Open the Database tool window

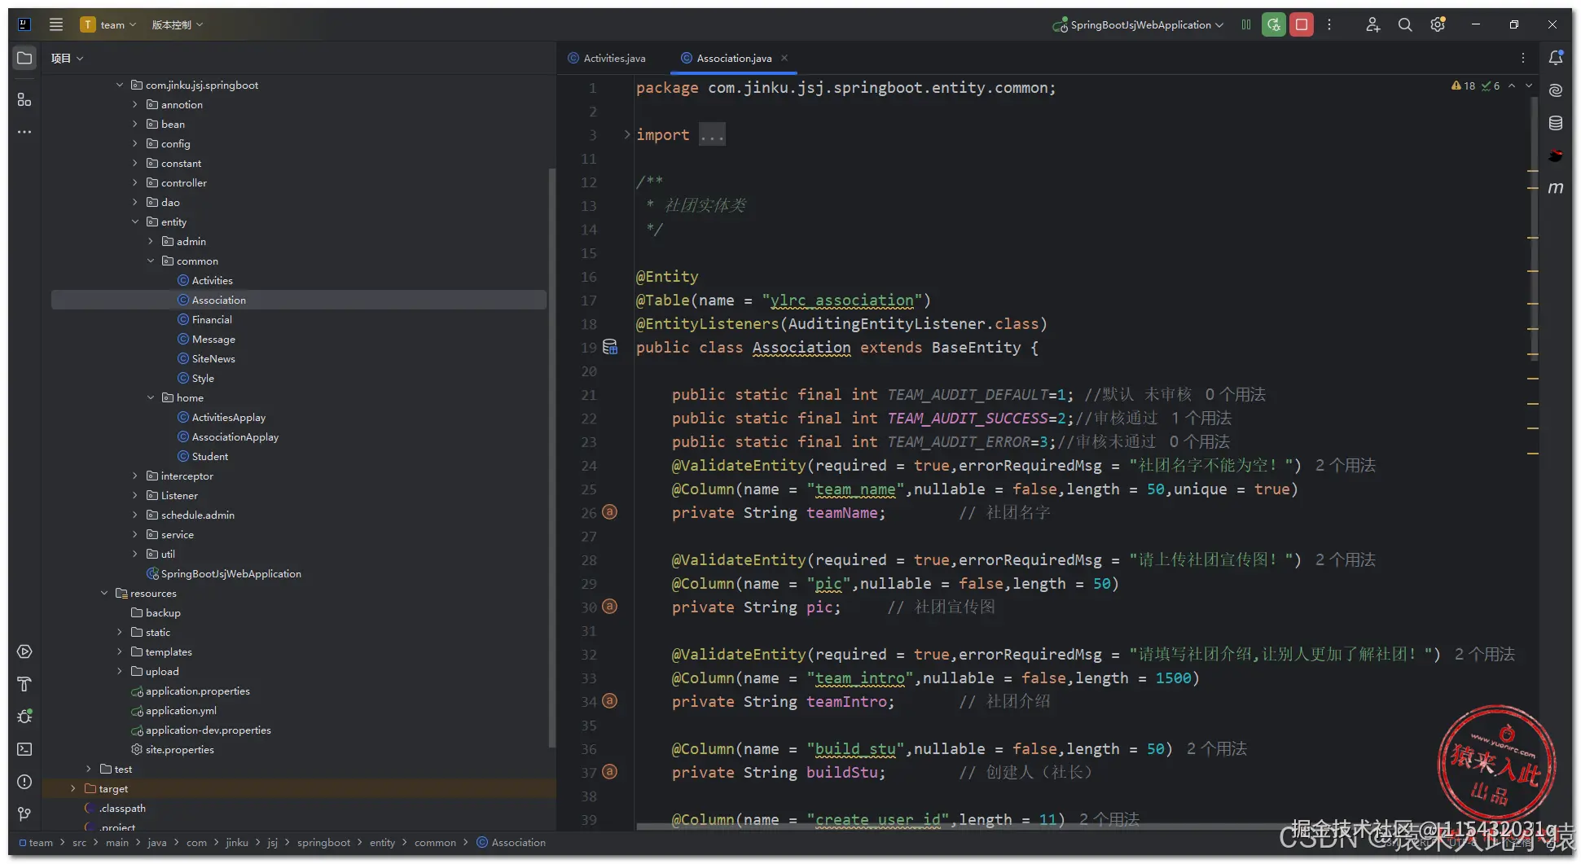(x=1556, y=123)
